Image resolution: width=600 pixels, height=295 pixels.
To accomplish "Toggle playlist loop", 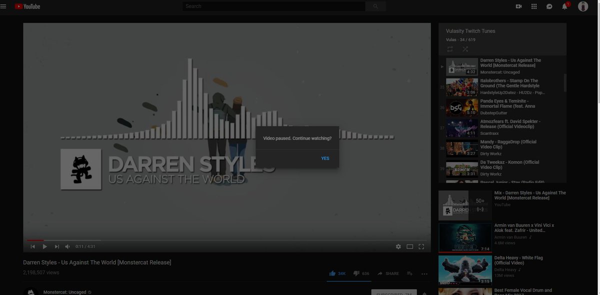I will 450,49.
